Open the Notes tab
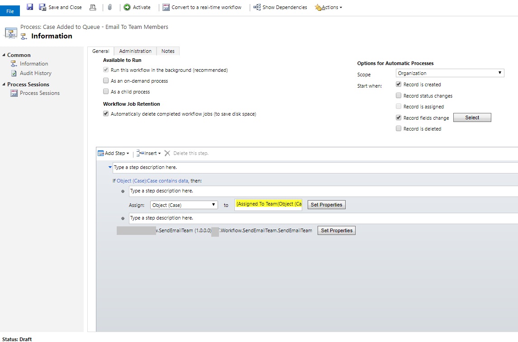 [168, 51]
